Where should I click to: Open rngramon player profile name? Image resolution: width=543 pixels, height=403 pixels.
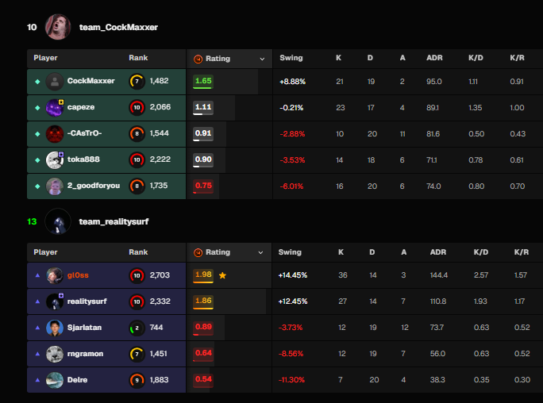coord(85,354)
